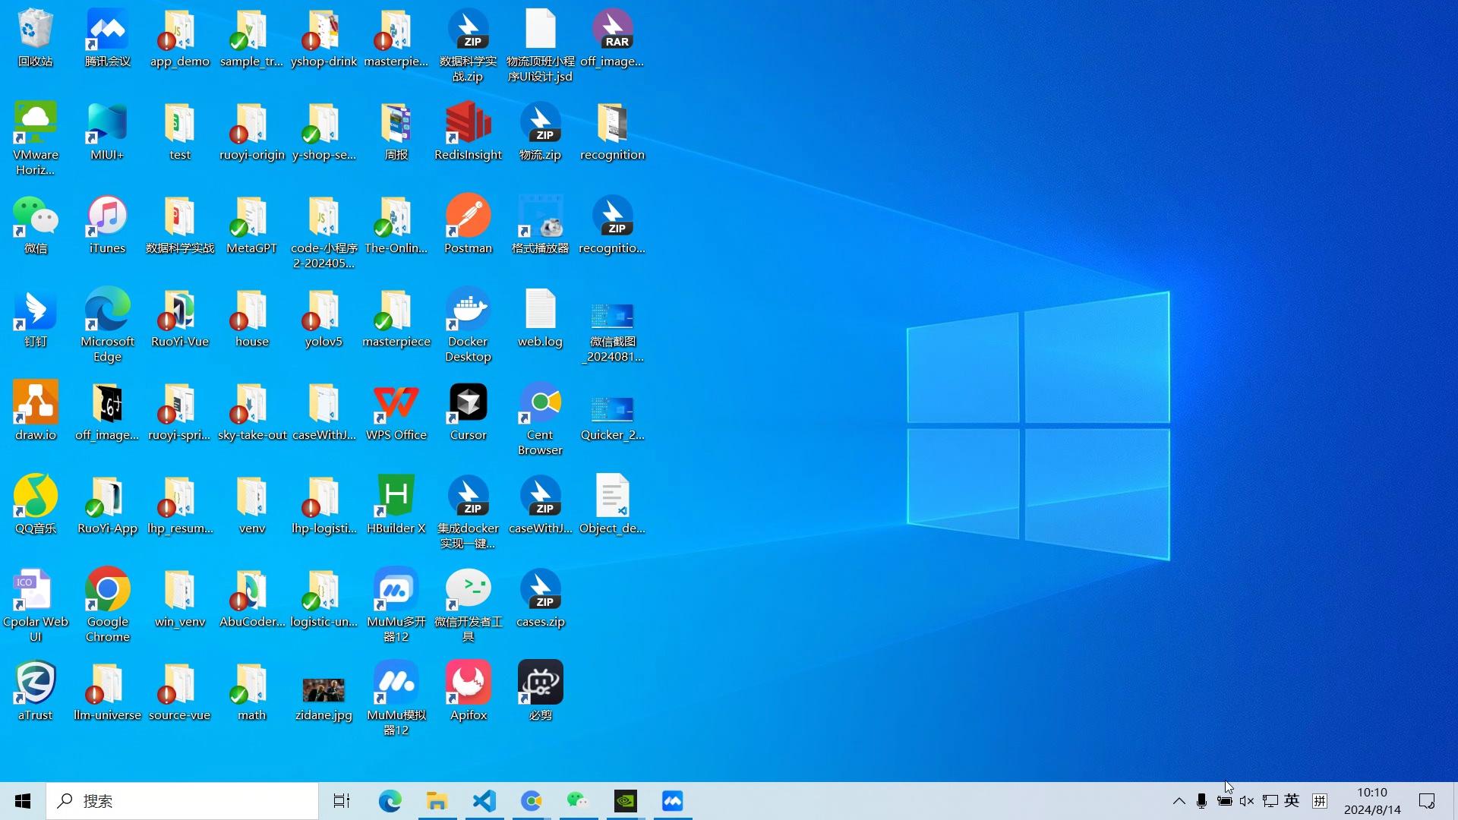
Task: Select the 物流顶班小程序UI设计.jsd file
Action: coord(540,46)
